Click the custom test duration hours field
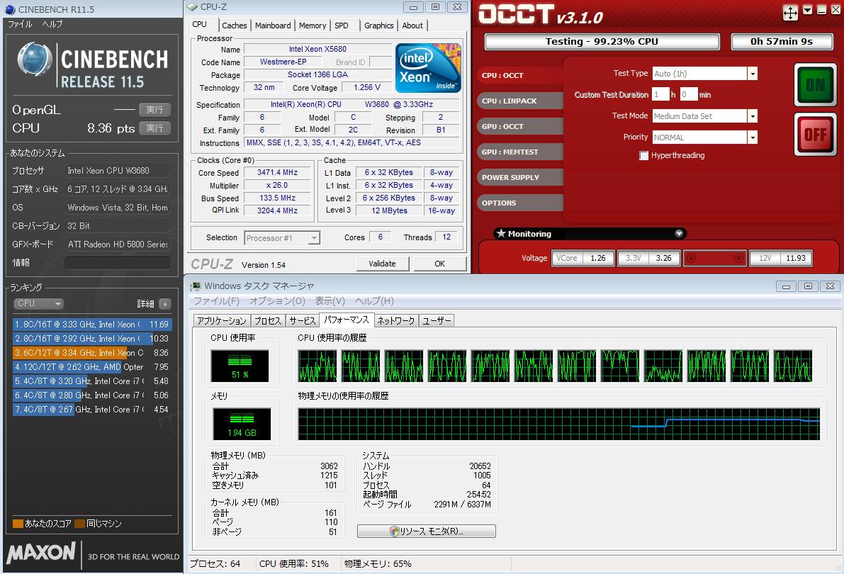The width and height of the screenshot is (844, 574). [x=660, y=94]
